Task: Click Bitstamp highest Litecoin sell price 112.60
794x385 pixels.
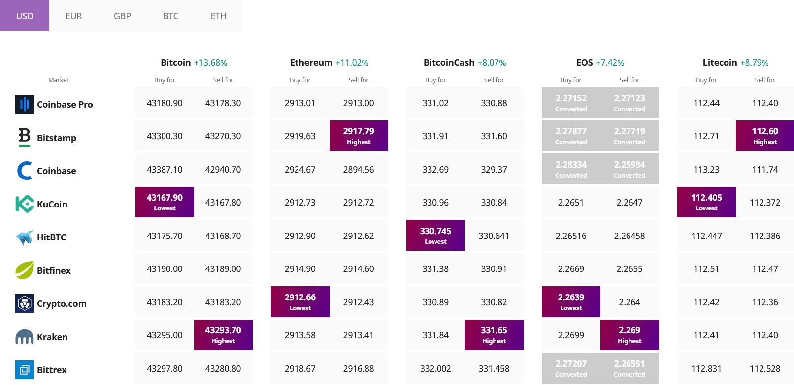Action: (x=765, y=136)
